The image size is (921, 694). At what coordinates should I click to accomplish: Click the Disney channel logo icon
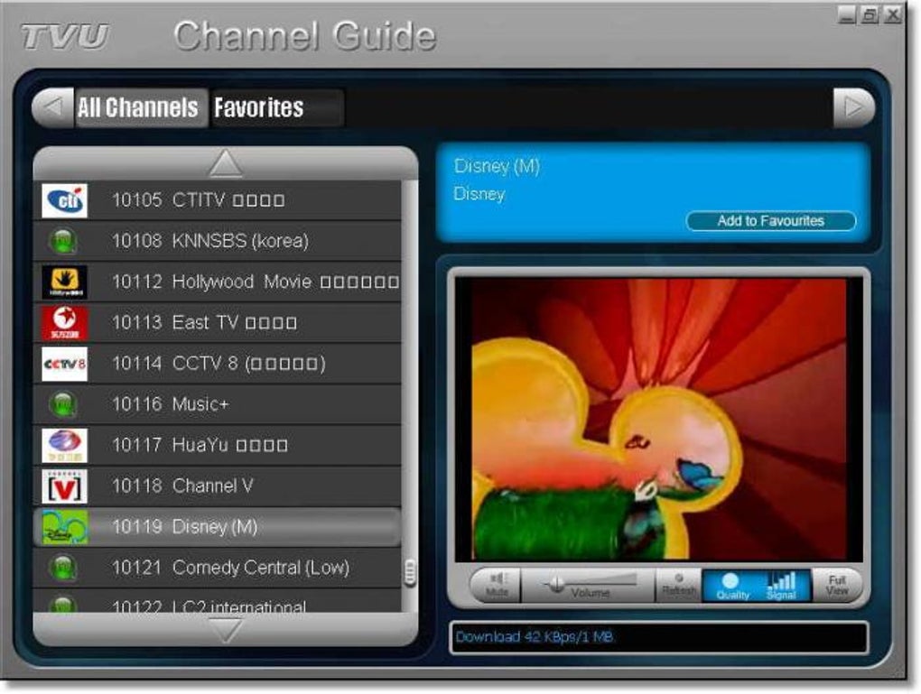point(65,527)
